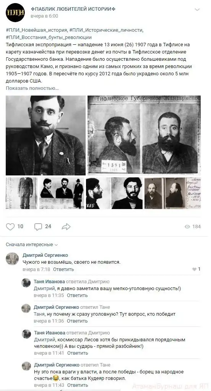Open hashtag #ПЛИ_Новейшая_история

(x=36, y=30)
